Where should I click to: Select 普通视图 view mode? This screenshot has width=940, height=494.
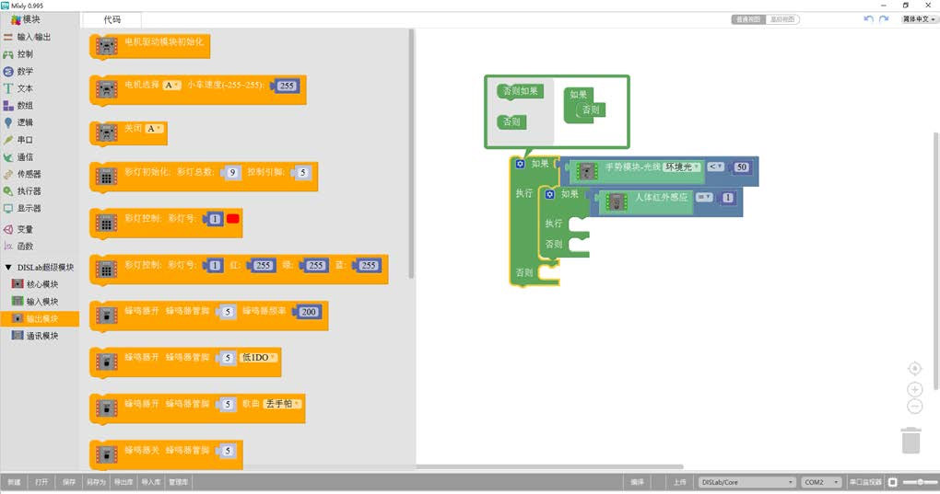coord(747,19)
